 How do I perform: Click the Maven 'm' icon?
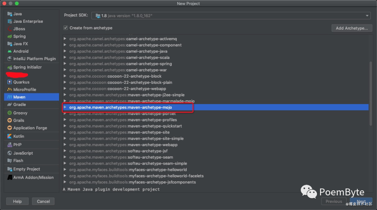[10, 97]
